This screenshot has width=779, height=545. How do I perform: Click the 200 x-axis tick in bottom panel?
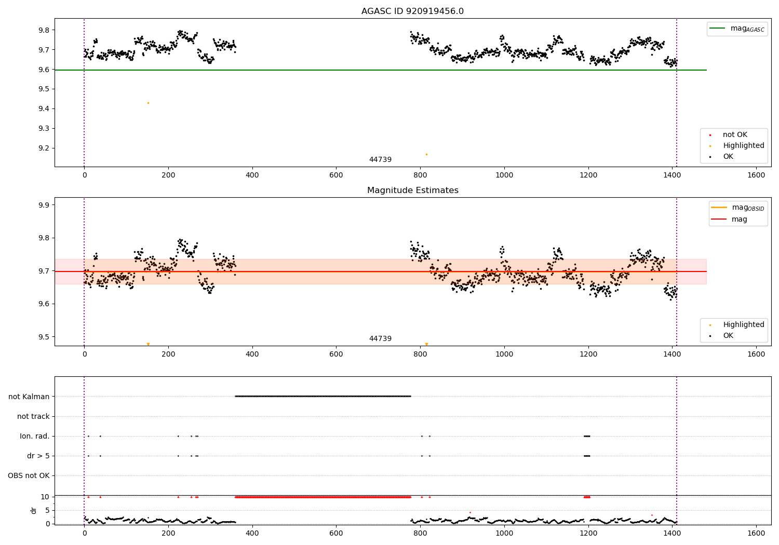(168, 533)
